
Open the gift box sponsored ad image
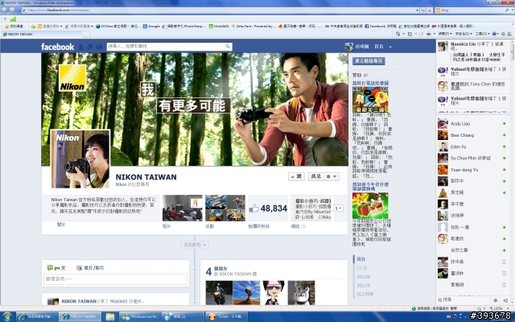point(370,205)
